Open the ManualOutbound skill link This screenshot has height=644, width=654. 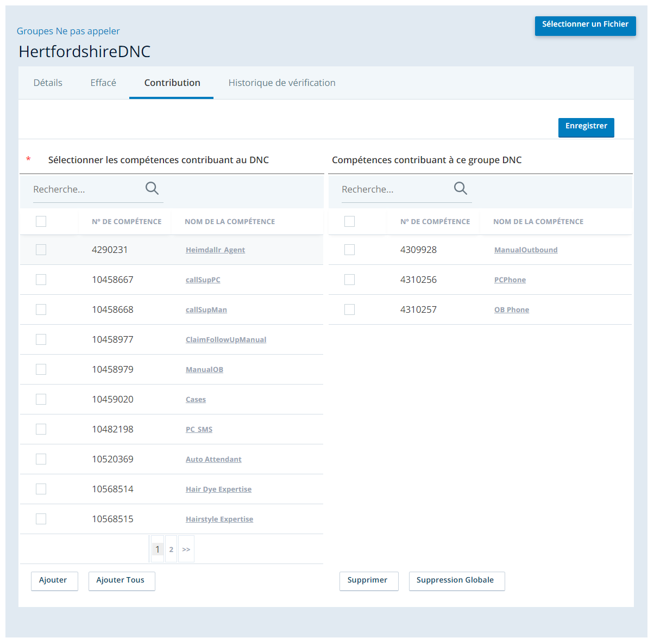tap(526, 250)
